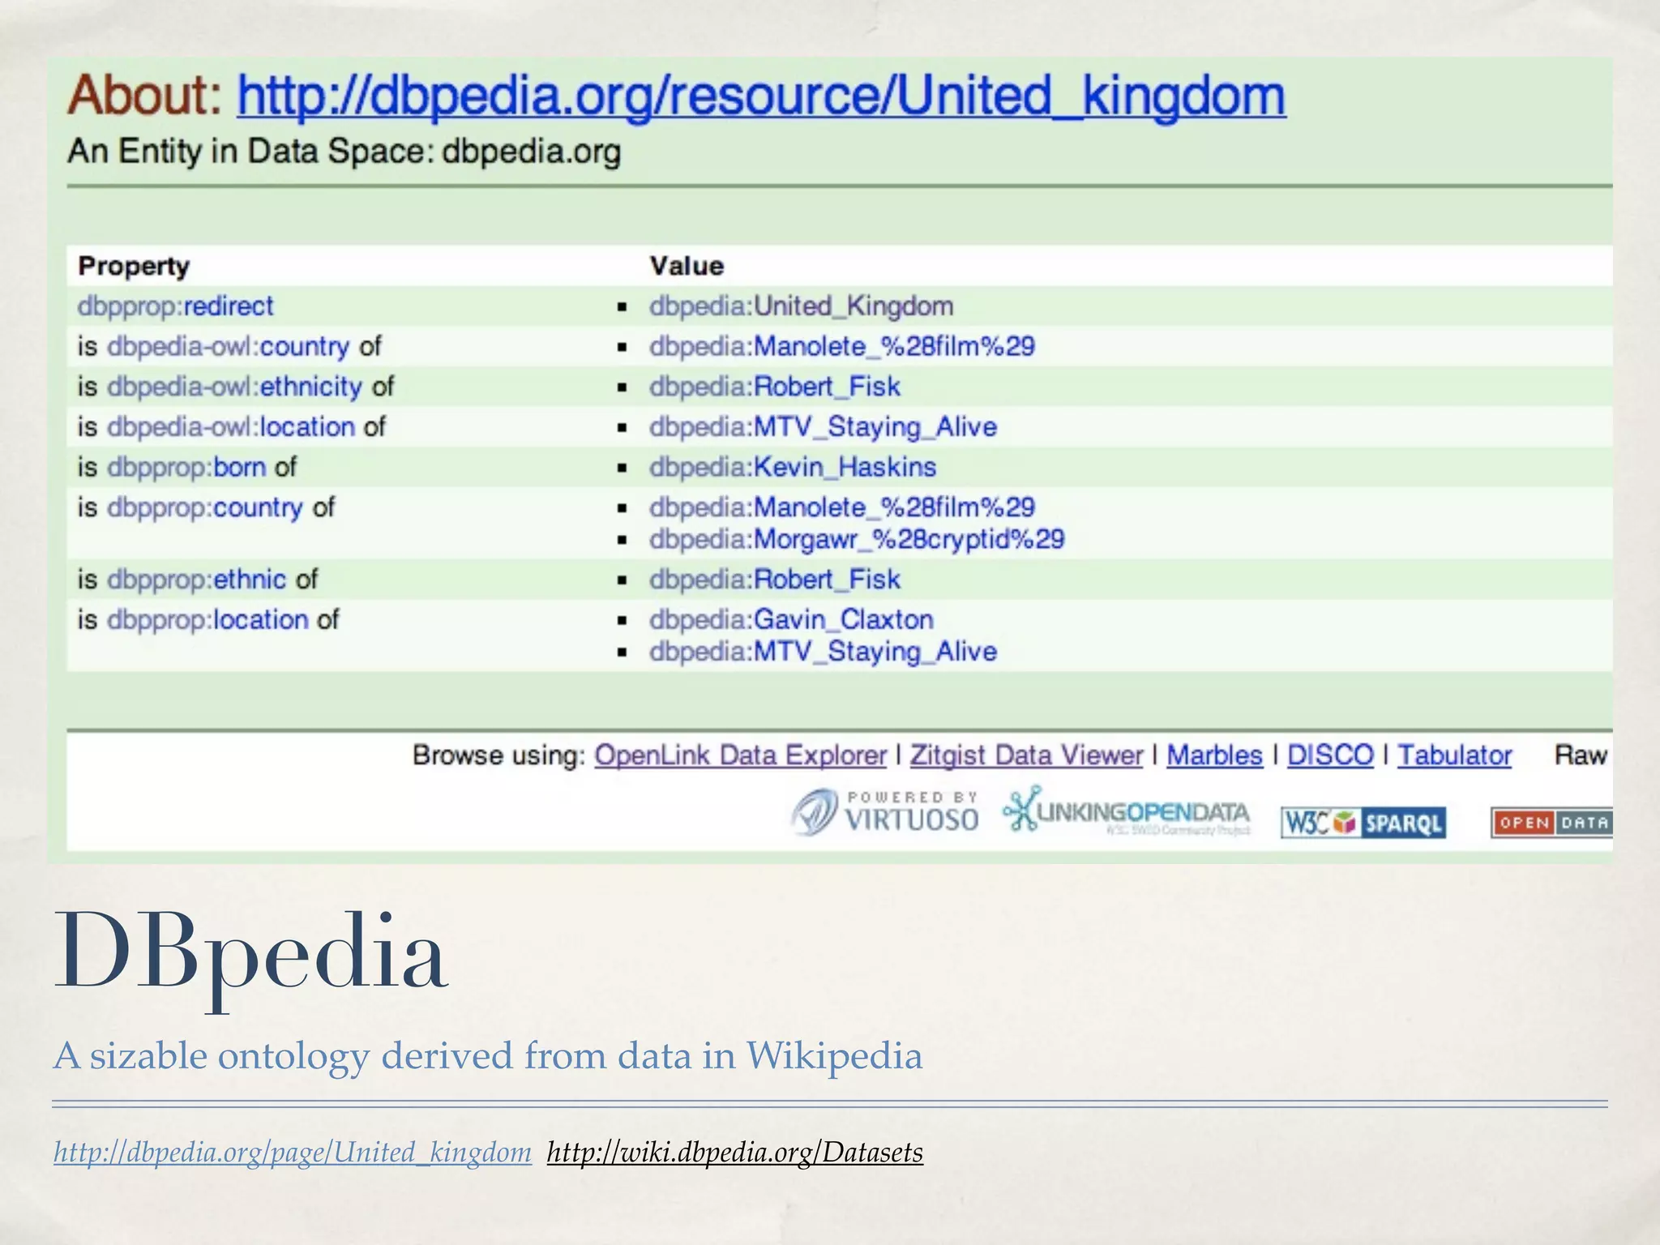Viewport: 1660px width, 1245px height.
Task: Open dbpedia:United_Kingdom value link
Action: tap(801, 306)
